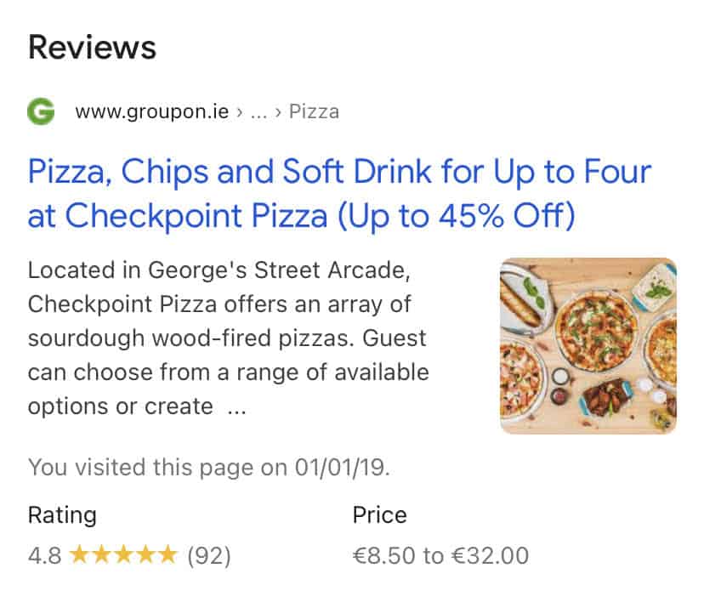Click the first gold rating star
This screenshot has width=704, height=591.
[x=80, y=554]
